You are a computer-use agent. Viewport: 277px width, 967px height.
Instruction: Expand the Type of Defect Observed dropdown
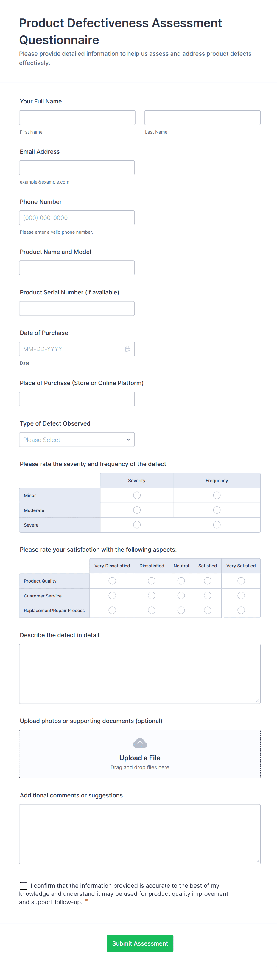[x=77, y=440]
